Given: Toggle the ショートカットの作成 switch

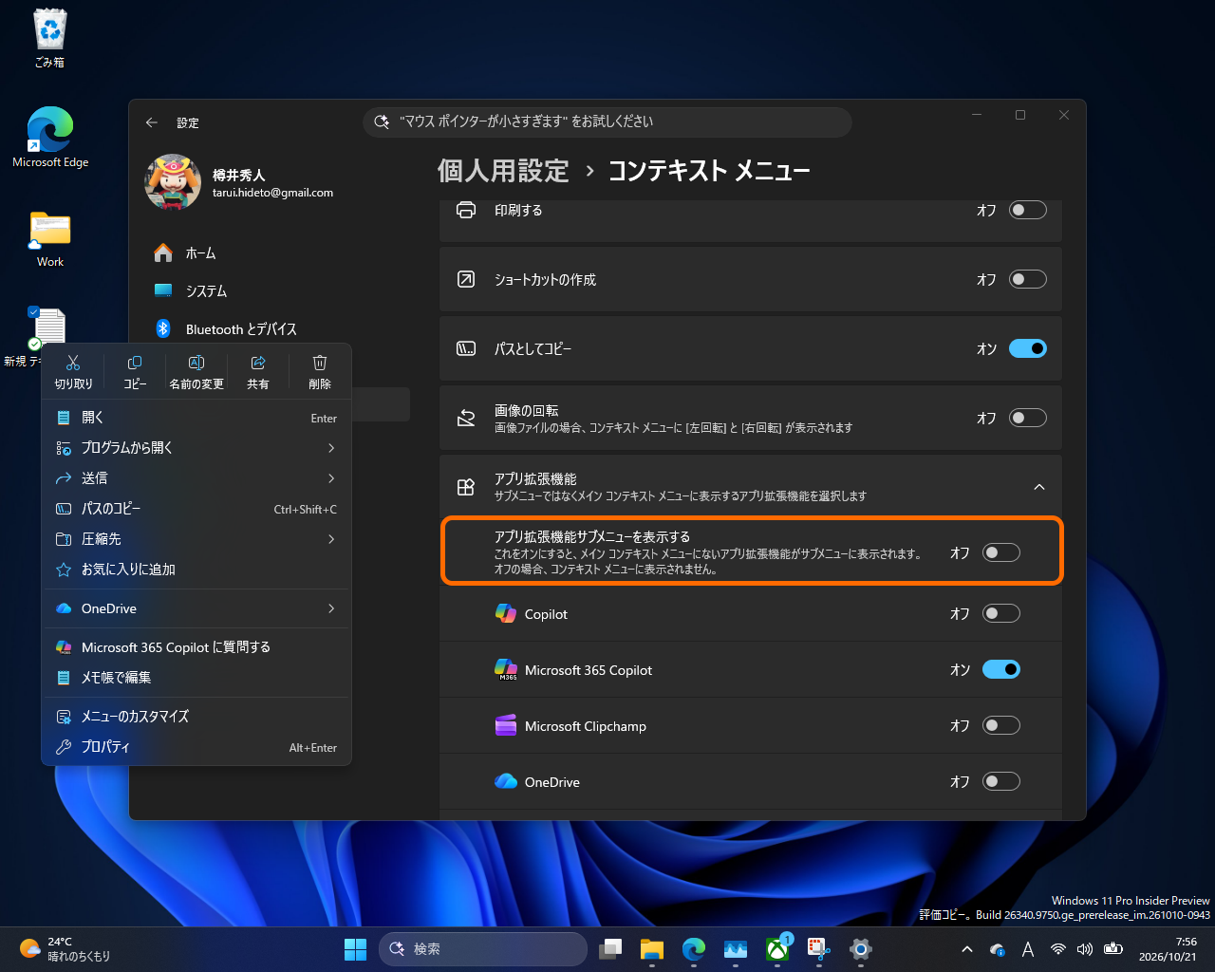Looking at the screenshot, I should 1027,279.
